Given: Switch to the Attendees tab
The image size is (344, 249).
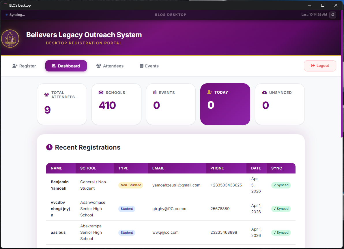Looking at the screenshot, I should pos(110,66).
